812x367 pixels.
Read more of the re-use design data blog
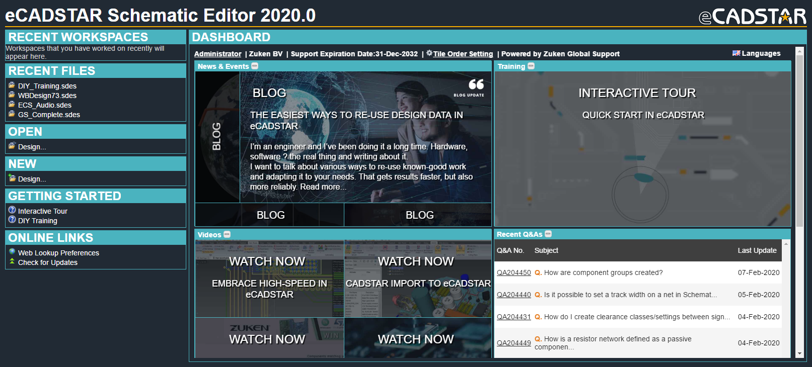click(x=323, y=187)
